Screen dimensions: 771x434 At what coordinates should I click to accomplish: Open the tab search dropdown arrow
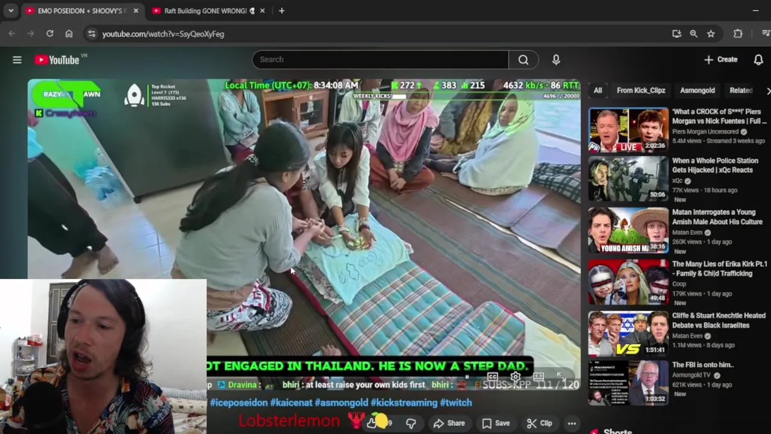(x=11, y=11)
